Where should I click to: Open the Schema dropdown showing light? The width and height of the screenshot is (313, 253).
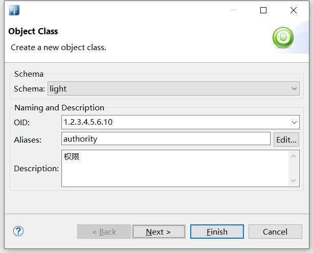[x=173, y=88]
